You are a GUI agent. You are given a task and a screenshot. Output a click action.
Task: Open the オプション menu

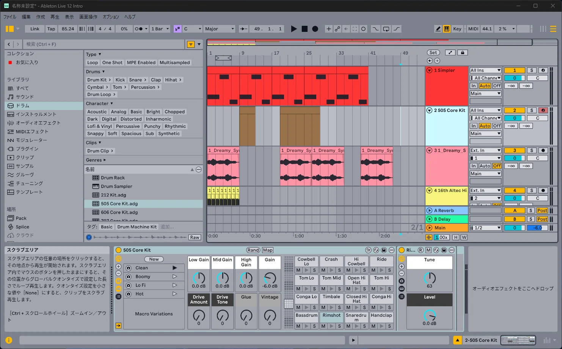coord(111,17)
